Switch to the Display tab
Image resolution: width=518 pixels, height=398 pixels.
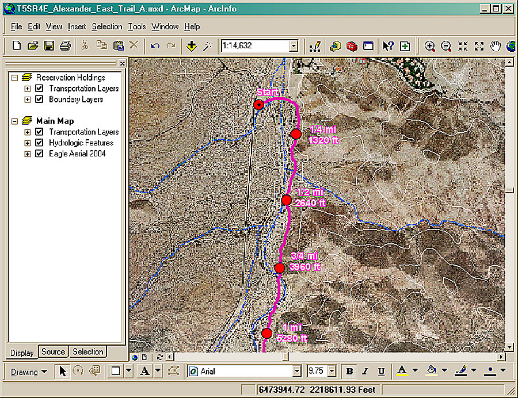point(22,353)
